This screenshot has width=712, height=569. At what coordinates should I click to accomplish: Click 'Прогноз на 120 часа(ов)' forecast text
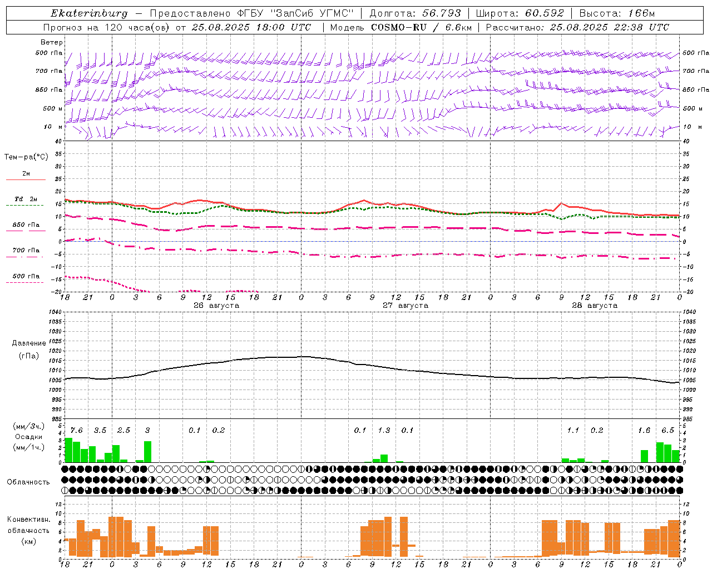tap(106, 27)
